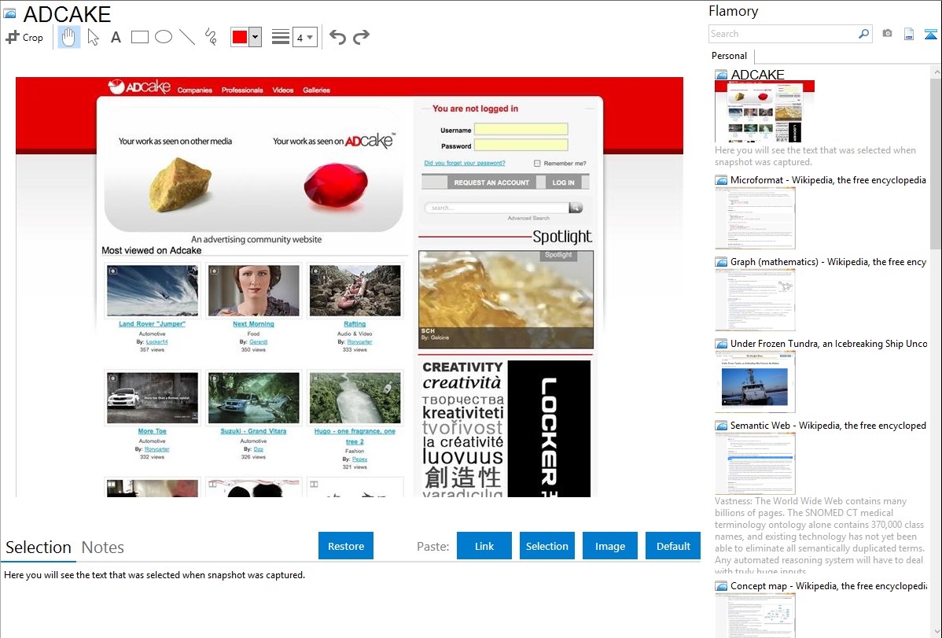Click the Next Morning link

point(253,323)
